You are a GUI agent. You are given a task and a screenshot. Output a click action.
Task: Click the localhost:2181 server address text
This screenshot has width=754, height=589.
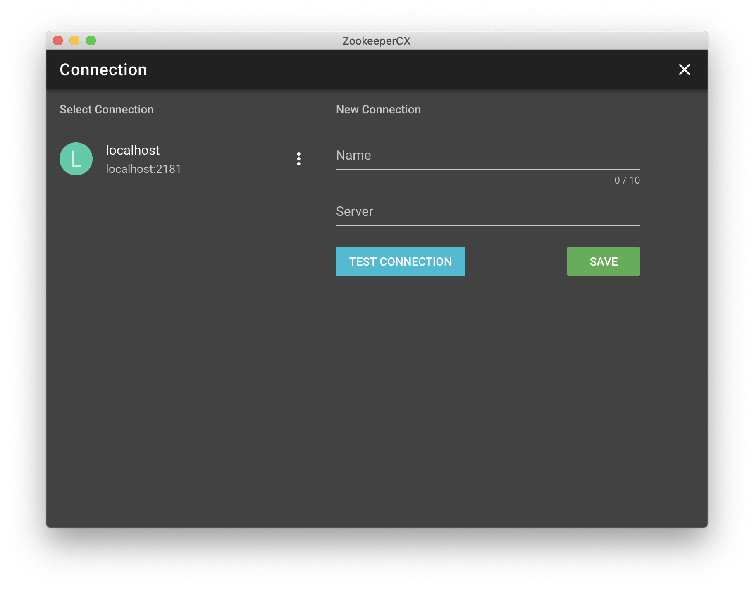143,169
